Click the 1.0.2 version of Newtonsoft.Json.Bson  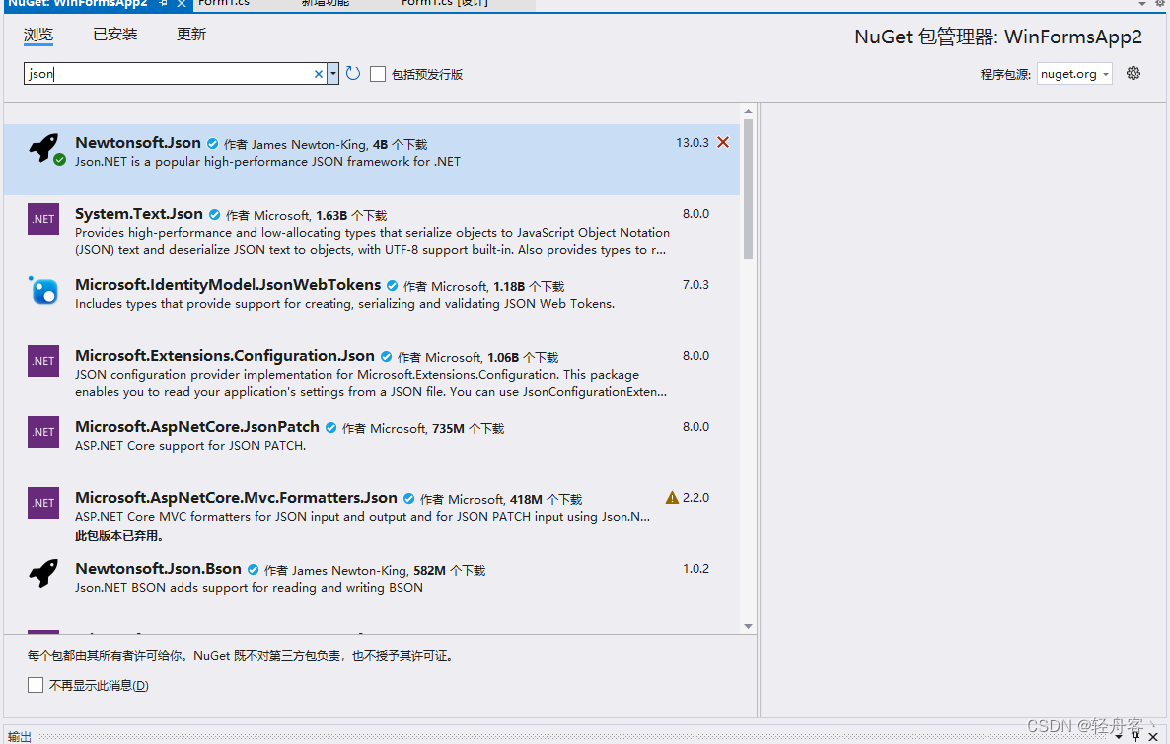coord(695,569)
